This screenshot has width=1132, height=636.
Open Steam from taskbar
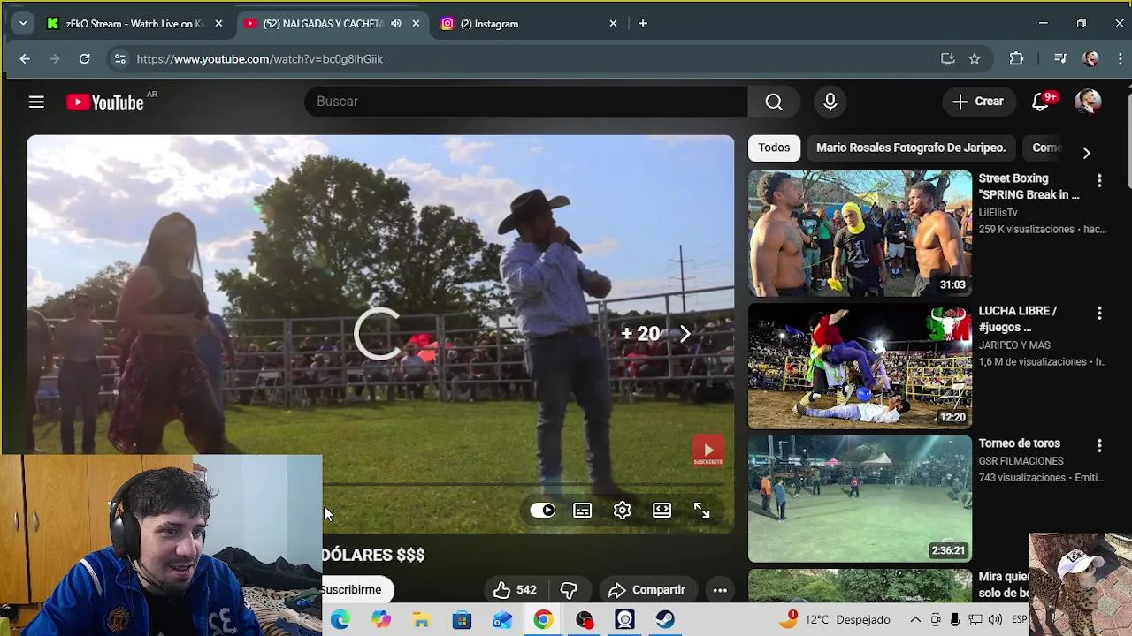[x=665, y=620]
